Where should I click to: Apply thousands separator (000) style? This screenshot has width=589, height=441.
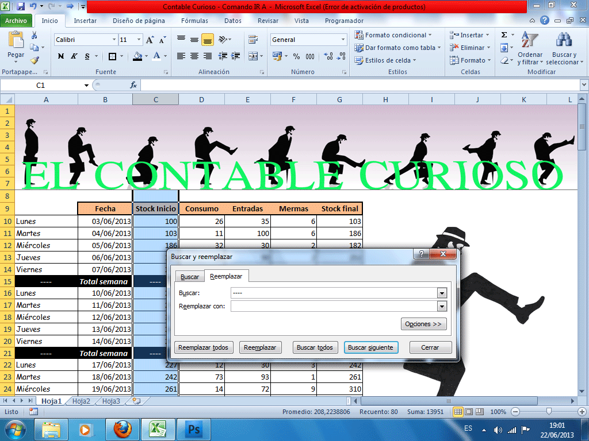310,56
